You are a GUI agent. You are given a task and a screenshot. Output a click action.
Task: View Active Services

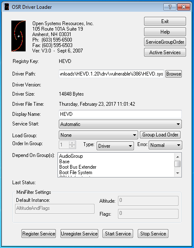coord(165,52)
